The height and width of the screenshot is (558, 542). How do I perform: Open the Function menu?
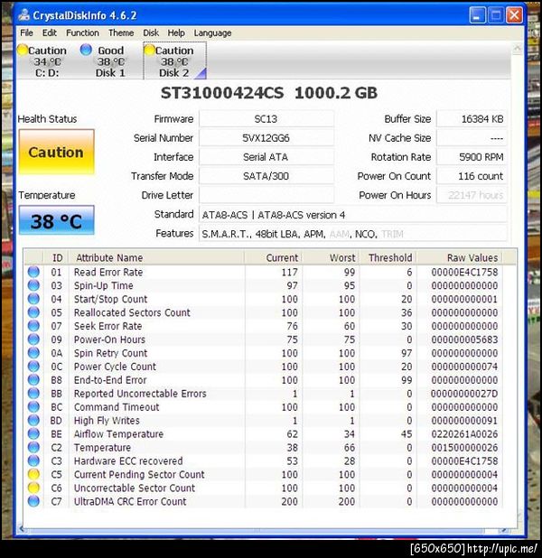click(82, 33)
